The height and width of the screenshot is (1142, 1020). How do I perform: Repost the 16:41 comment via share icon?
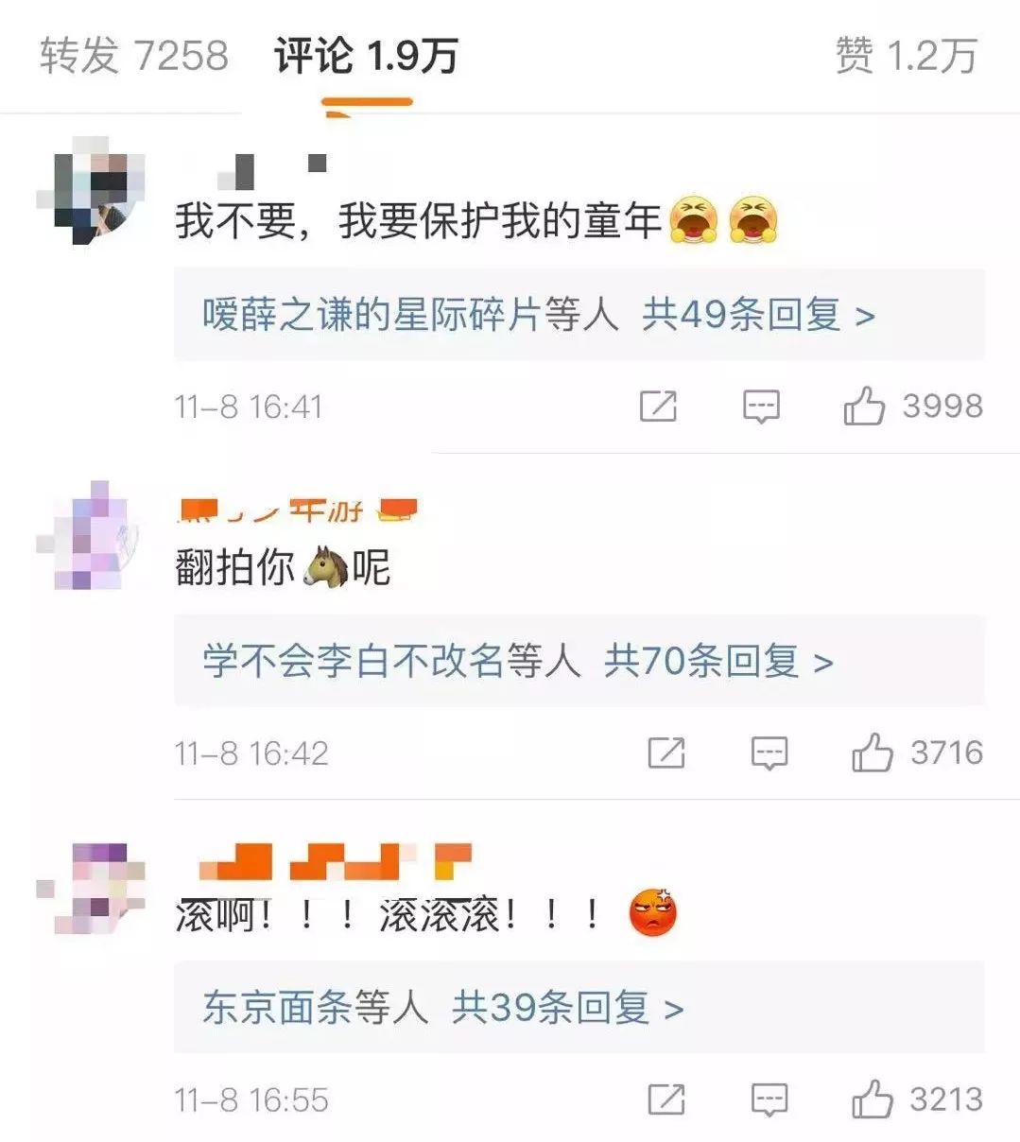tap(658, 407)
